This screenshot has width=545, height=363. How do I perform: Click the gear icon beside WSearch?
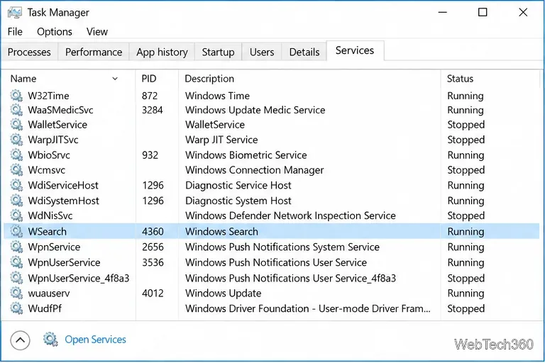click(16, 231)
